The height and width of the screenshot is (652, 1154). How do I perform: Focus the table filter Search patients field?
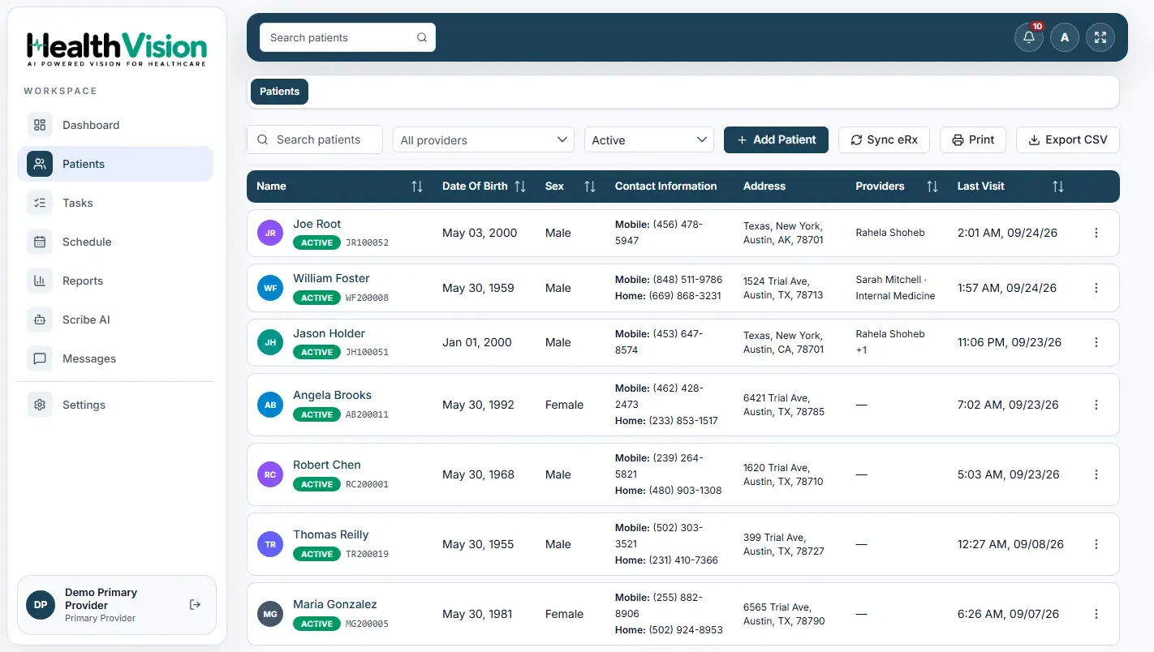pyautogui.click(x=315, y=139)
